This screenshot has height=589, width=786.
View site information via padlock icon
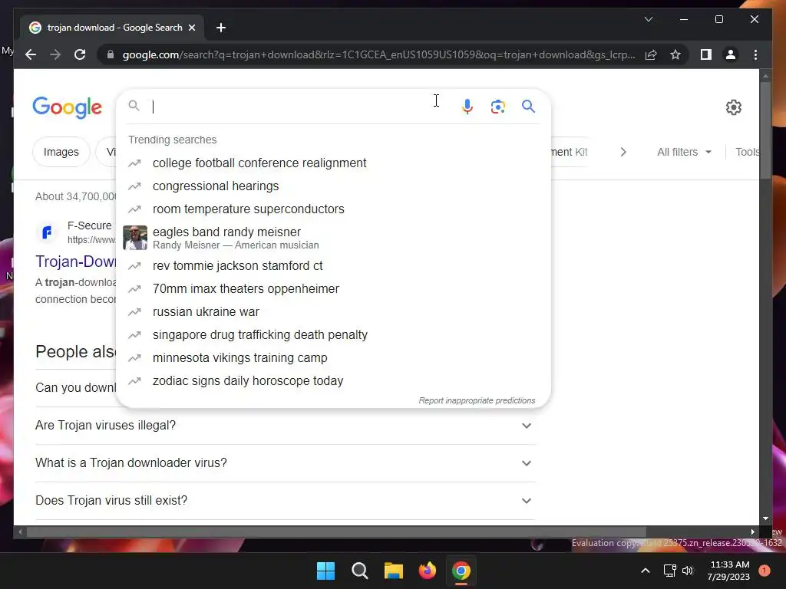111,54
